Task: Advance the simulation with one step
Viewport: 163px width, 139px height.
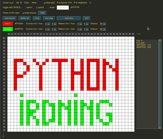Action: click(x=49, y=18)
